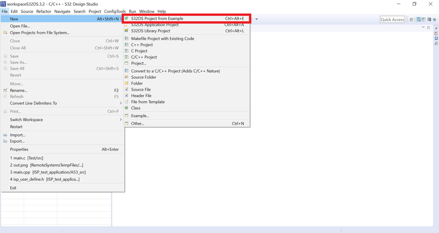Reopen recent file 3 main.cpp

point(62,172)
